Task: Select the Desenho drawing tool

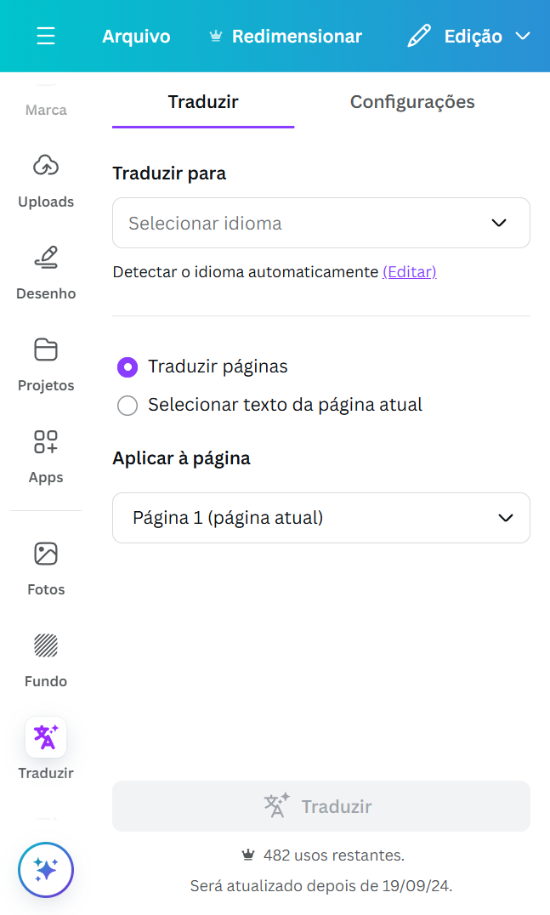Action: pos(46,272)
